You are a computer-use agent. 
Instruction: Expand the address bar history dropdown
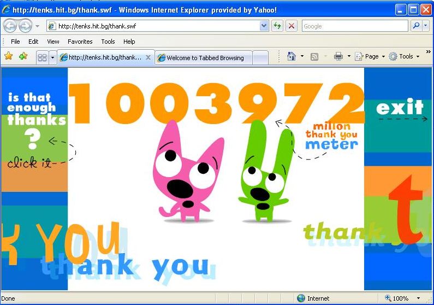click(x=264, y=26)
